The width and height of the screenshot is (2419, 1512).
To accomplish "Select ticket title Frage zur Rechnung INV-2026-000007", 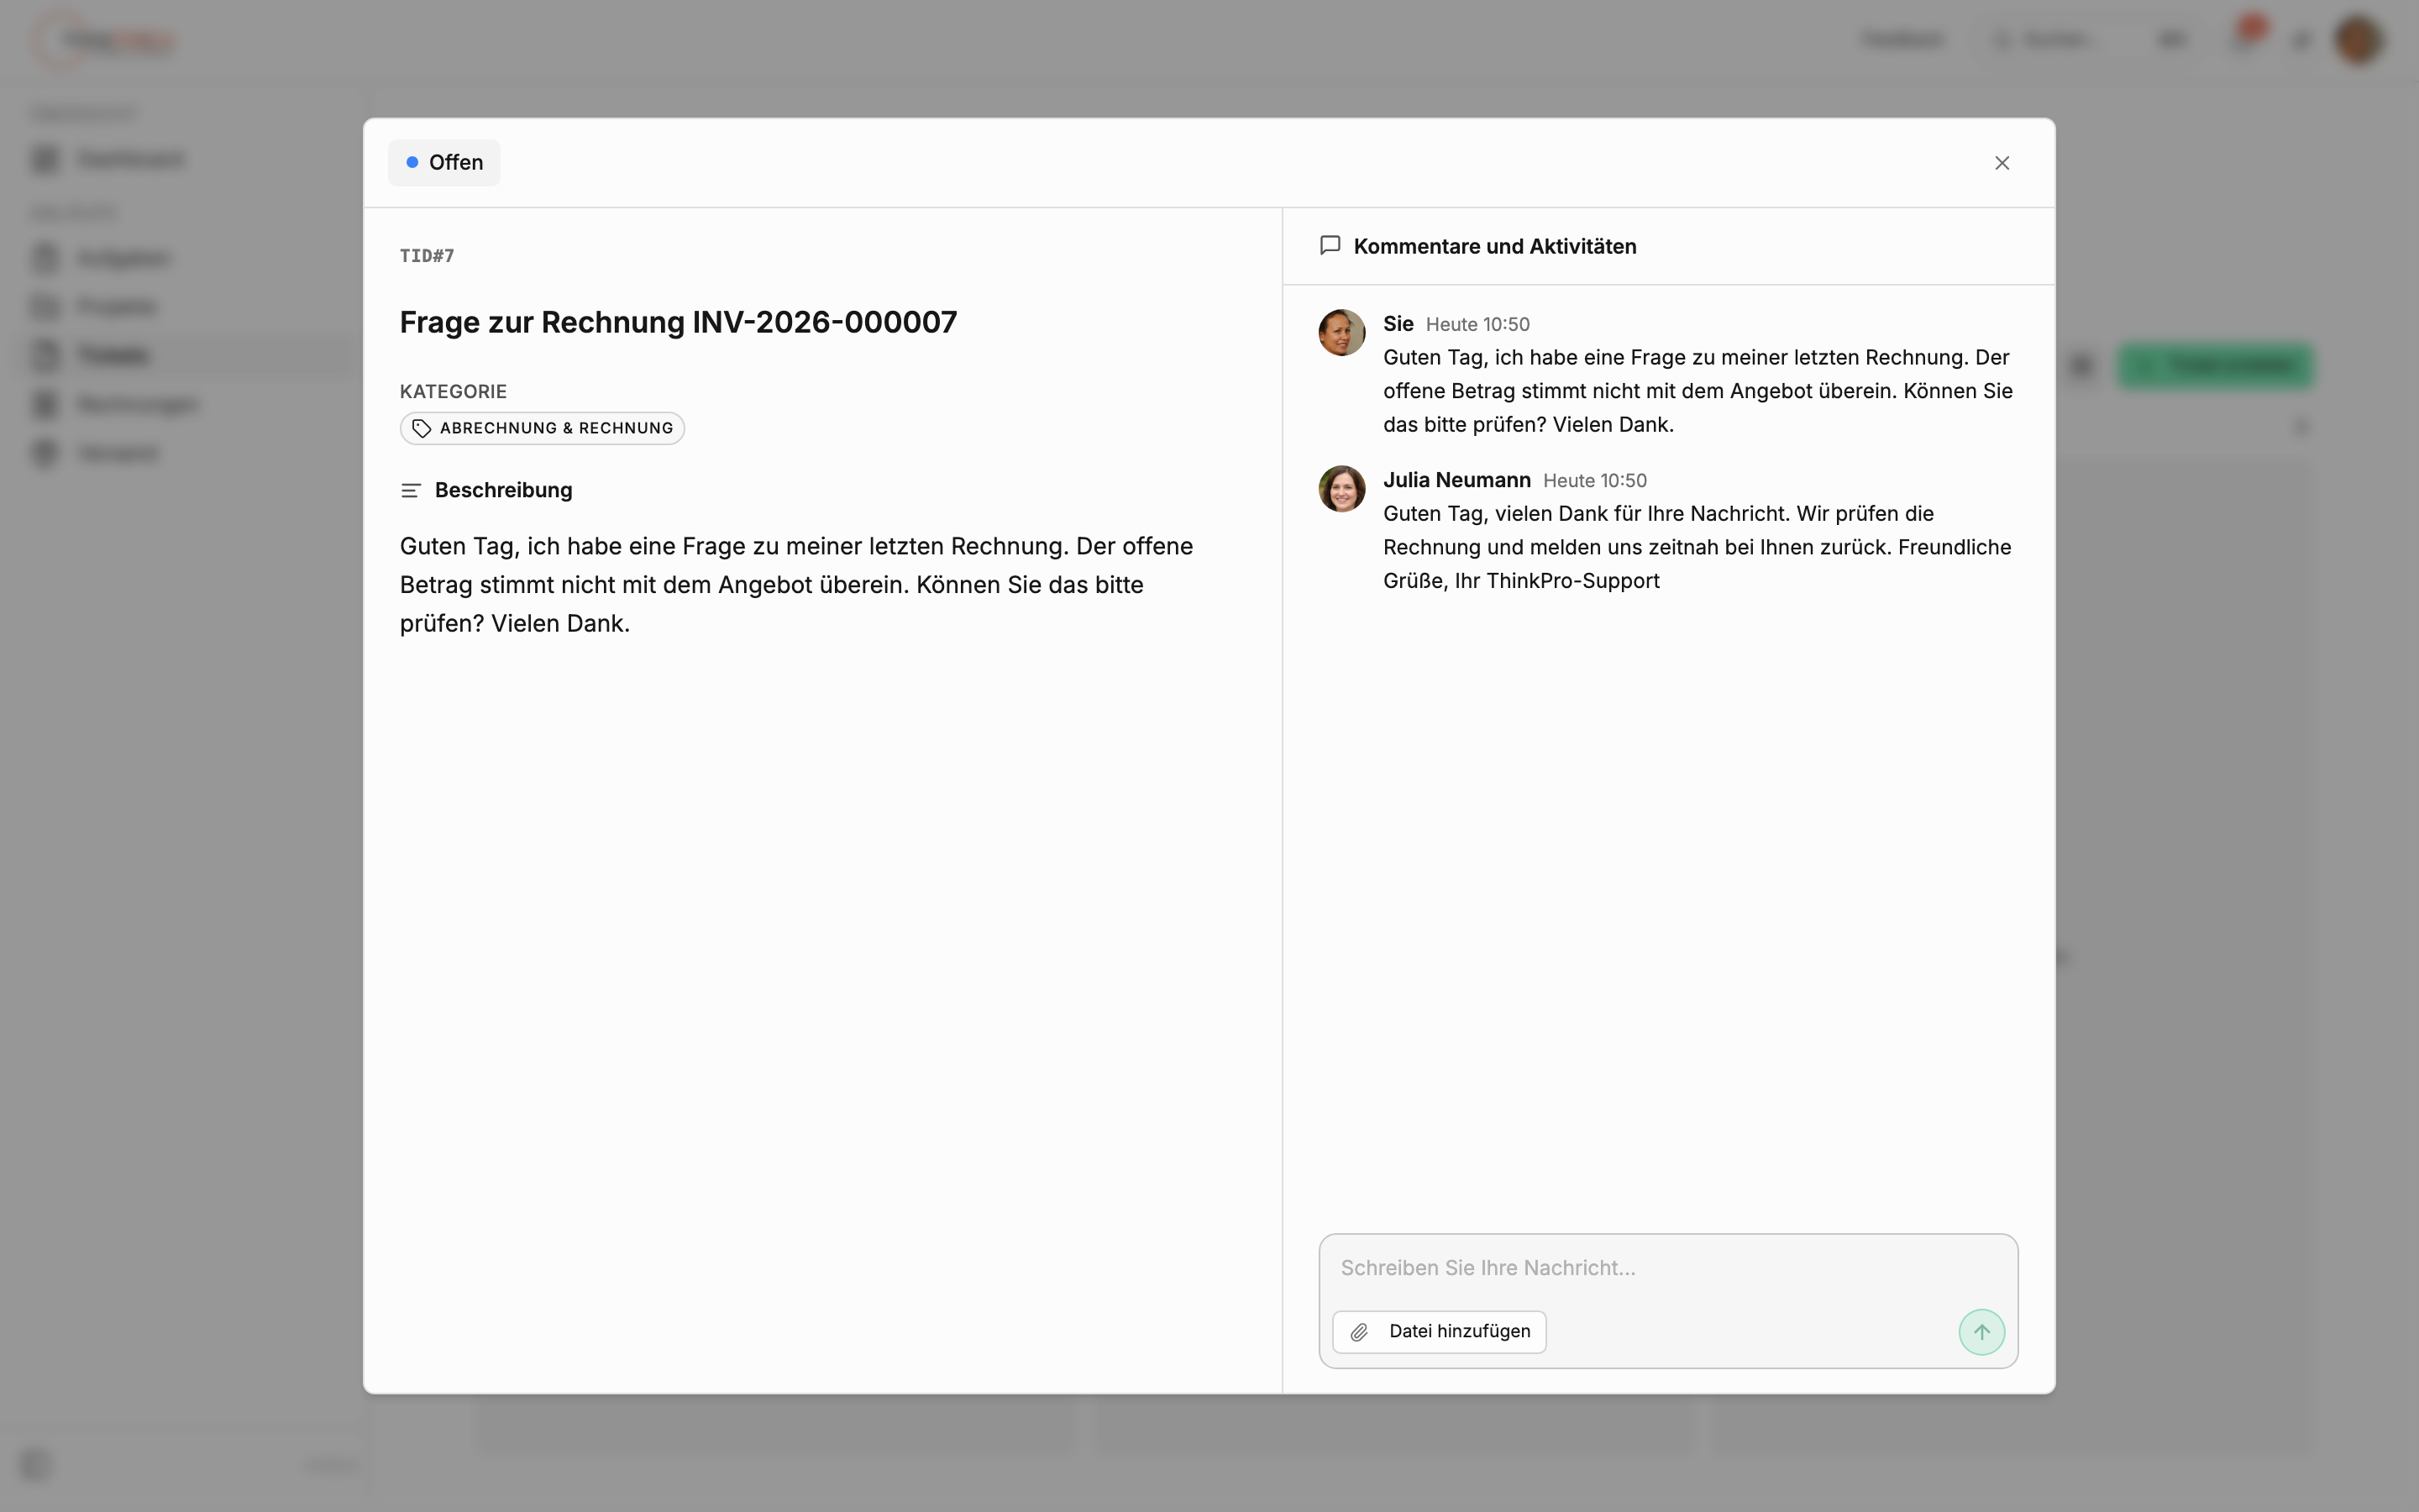I will 678,322.
